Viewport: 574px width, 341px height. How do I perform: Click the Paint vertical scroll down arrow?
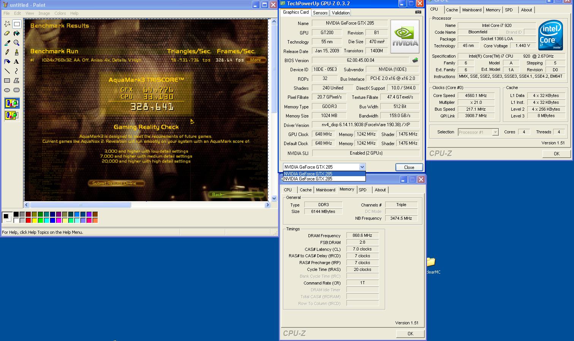(274, 198)
